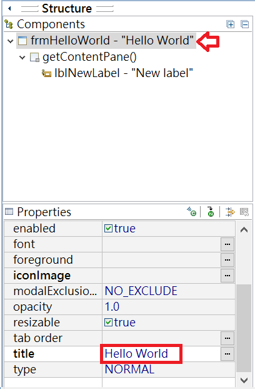255x389 pixels.
Task: Toggle the resizable property checkbox
Action: pyautogui.click(x=108, y=322)
